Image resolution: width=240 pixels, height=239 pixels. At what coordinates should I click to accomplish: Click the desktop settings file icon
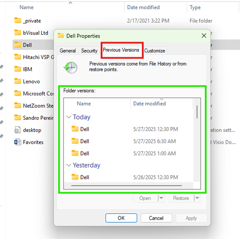pos(17,130)
